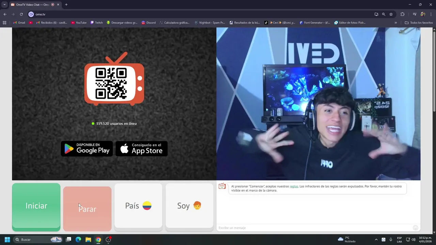Open the tab search dropdown arrow
This screenshot has width=436, height=245.
[4, 5]
